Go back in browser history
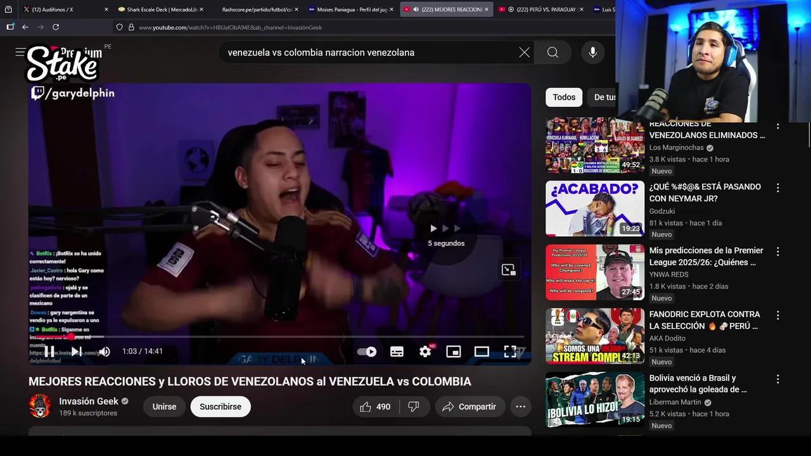 coord(25,27)
